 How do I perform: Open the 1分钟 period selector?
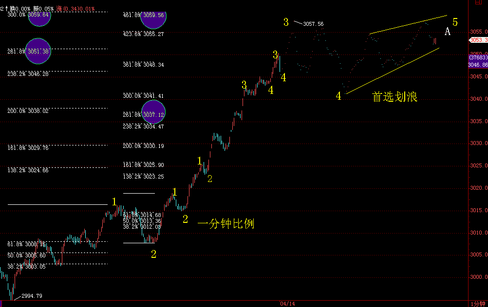point(478,304)
